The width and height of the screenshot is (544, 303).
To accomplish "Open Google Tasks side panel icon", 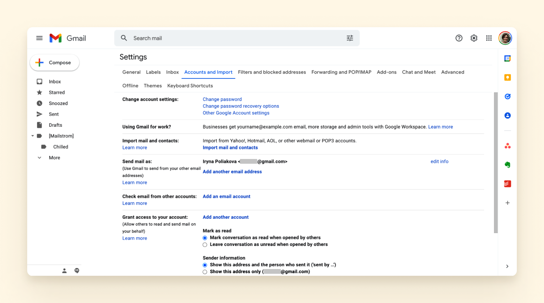I will (508, 96).
